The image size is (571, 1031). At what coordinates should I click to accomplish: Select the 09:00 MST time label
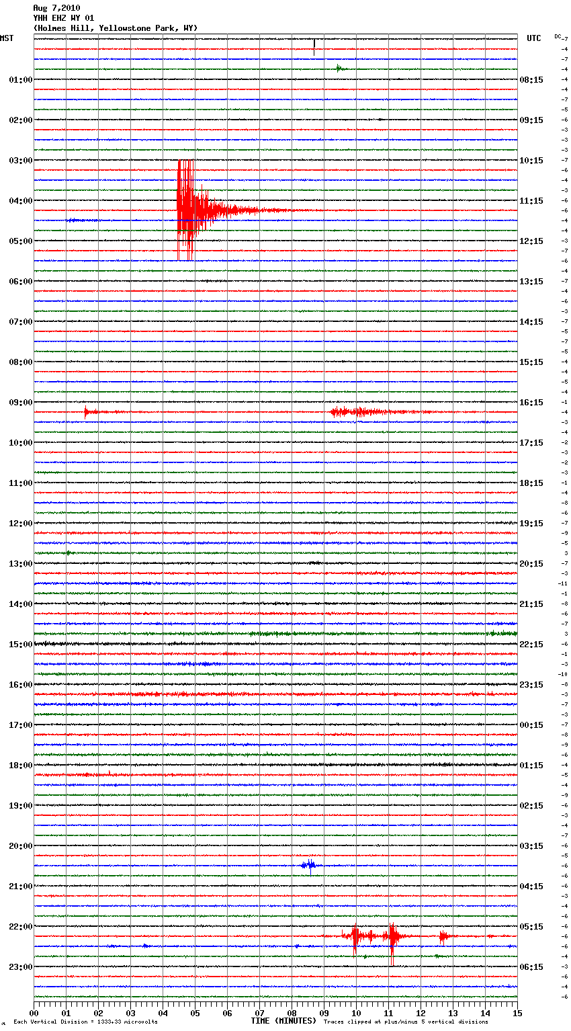click(21, 403)
